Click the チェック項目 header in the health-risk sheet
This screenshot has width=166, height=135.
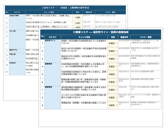pos(84,37)
